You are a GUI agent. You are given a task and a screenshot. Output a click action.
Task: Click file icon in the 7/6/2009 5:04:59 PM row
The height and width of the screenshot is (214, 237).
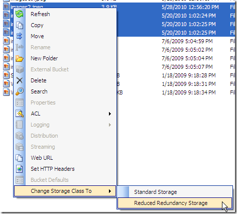(x=6, y=41)
